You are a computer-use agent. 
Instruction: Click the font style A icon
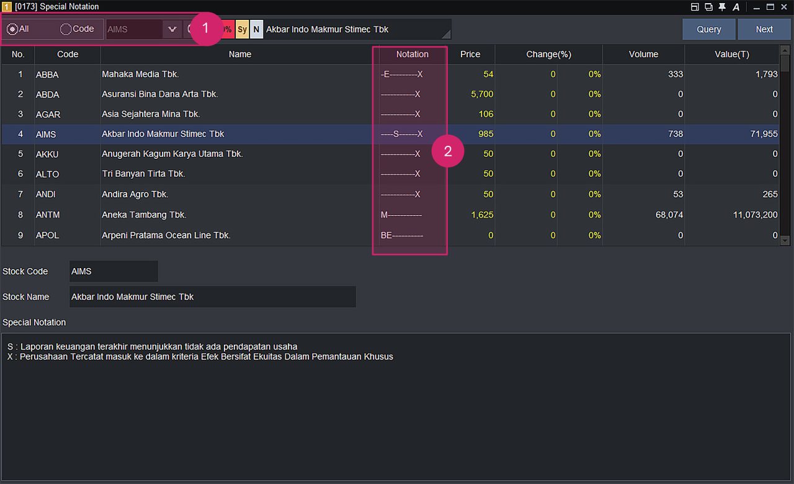[735, 7]
